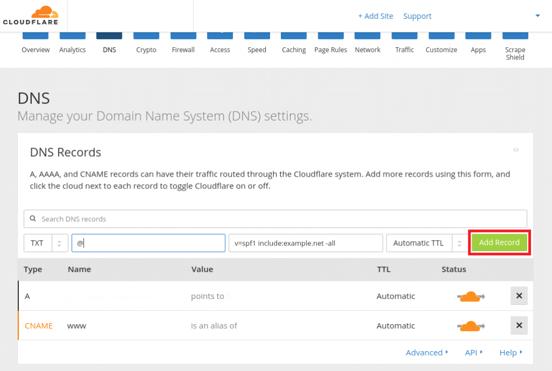Click the TTL column header
This screenshot has height=371, width=552.
[384, 269]
